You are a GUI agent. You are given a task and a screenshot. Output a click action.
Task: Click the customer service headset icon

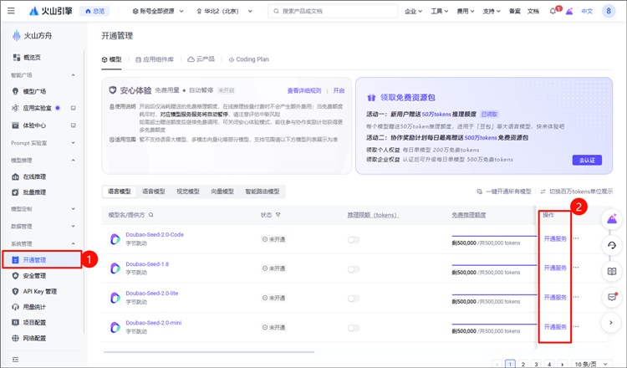(612, 245)
